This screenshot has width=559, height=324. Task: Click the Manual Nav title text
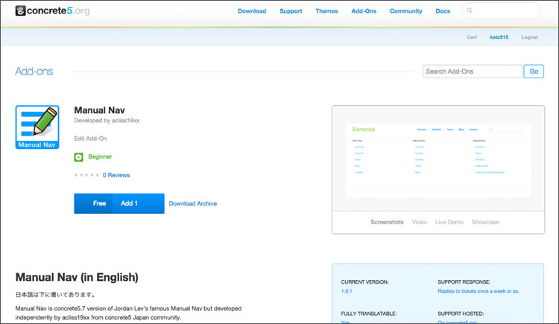click(99, 110)
